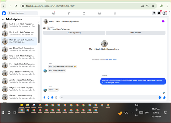Screen dimensions: 171x123
Task: Open the emoji picker in message box
Action: (x=160, y=98)
